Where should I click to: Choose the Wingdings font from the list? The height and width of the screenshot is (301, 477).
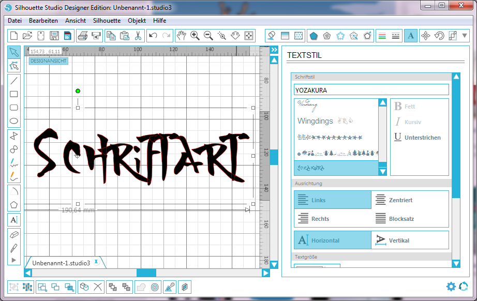(x=315, y=121)
